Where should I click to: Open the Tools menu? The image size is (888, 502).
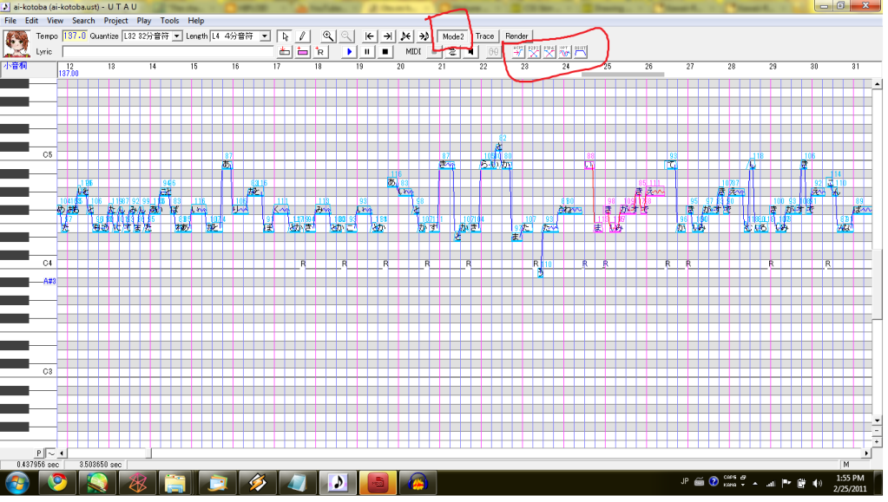tap(170, 20)
